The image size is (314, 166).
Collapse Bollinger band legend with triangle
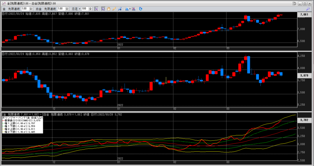(39, 117)
